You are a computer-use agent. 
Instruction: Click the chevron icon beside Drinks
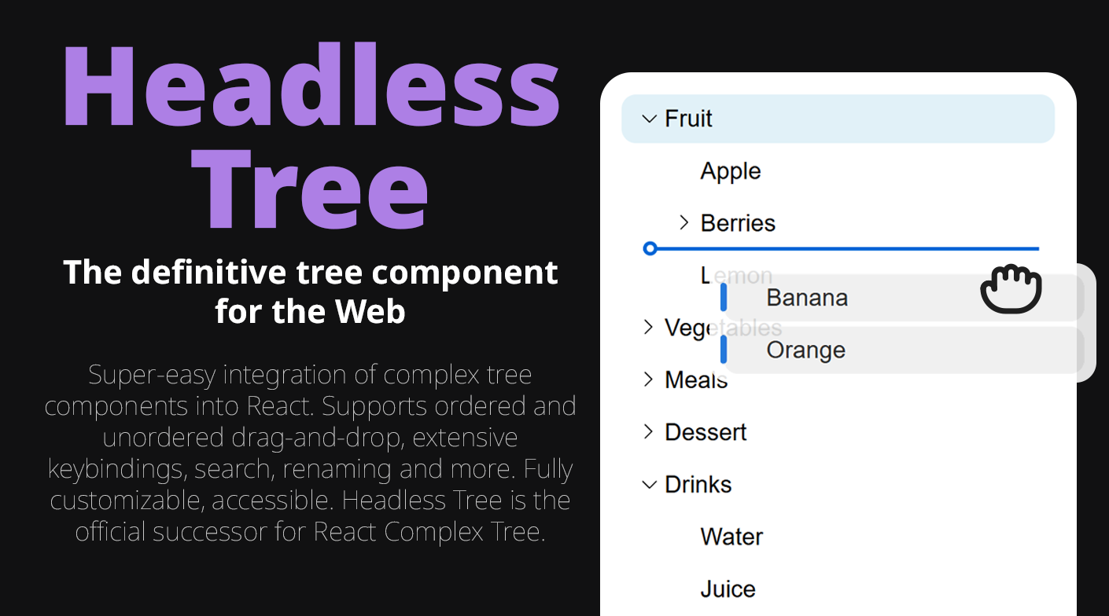point(648,484)
